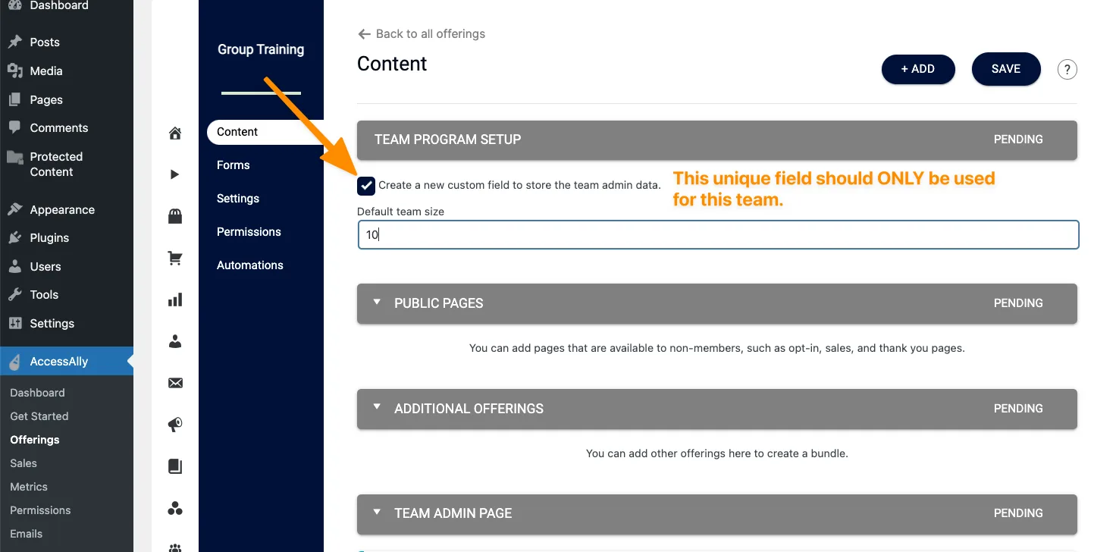Click the envelope email icon
1094x552 pixels.
(175, 383)
